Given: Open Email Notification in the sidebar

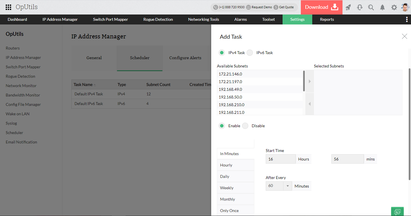Looking at the screenshot, I should tap(21, 142).
